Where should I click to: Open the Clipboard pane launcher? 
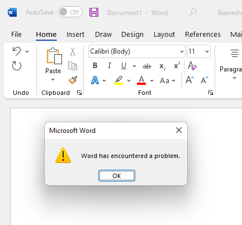coord(79,93)
